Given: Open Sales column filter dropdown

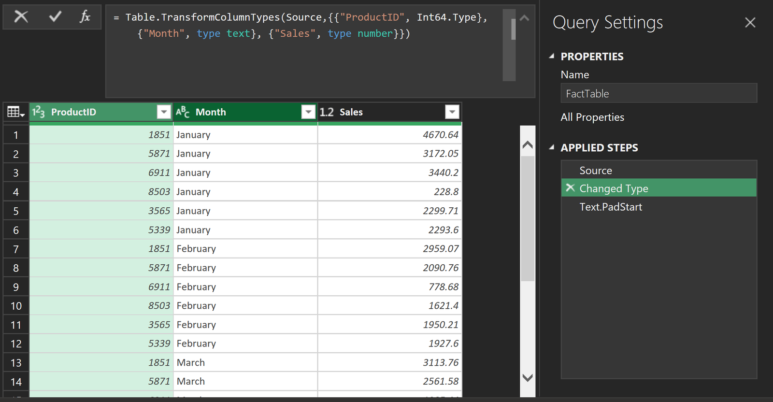Looking at the screenshot, I should click(452, 112).
